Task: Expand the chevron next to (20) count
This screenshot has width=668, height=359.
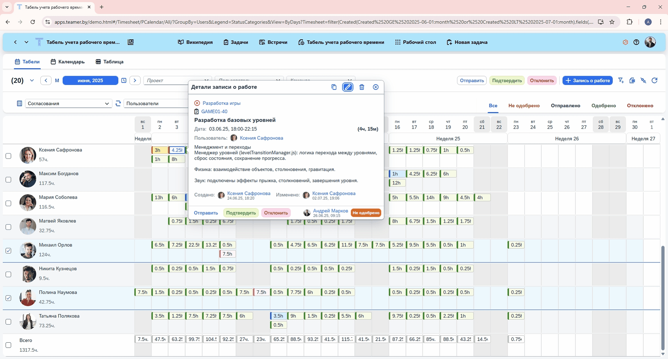Action: (x=32, y=80)
